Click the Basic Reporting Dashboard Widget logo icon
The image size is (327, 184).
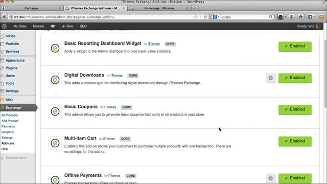pos(55,48)
